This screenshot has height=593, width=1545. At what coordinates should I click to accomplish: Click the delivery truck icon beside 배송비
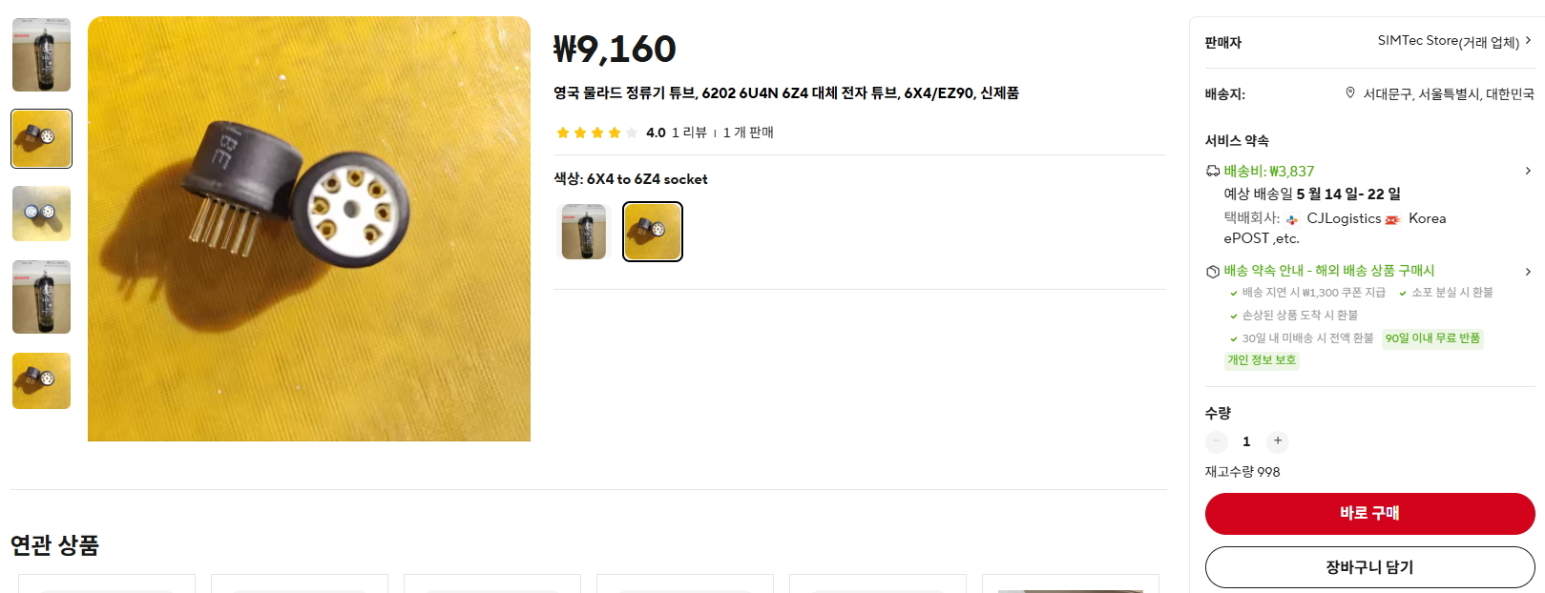(1213, 171)
